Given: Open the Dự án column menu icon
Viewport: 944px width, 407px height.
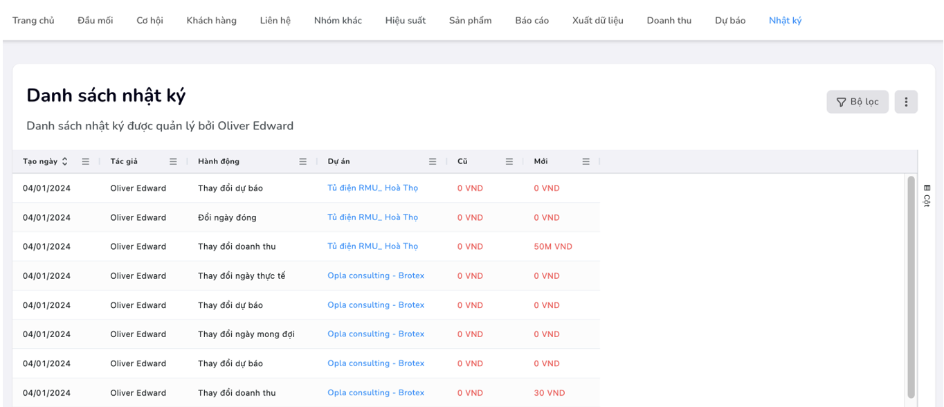Looking at the screenshot, I should 433,161.
